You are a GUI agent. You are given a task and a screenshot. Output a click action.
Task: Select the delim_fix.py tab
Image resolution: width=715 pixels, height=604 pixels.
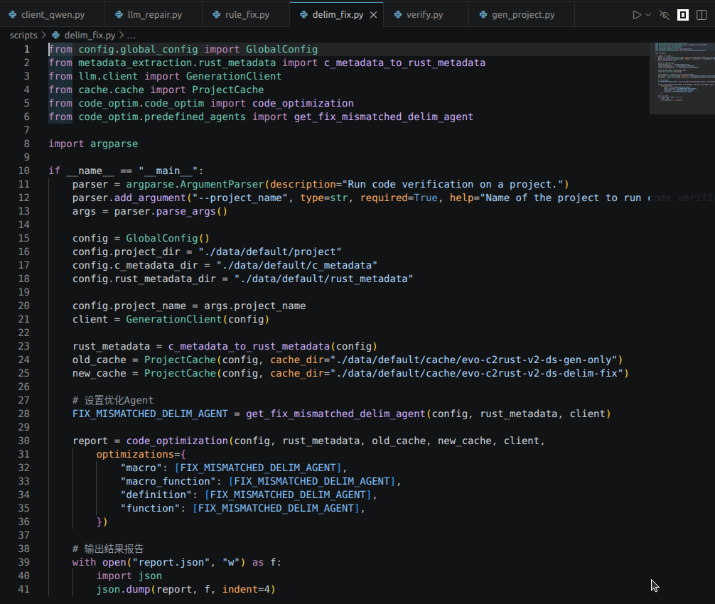pos(338,15)
